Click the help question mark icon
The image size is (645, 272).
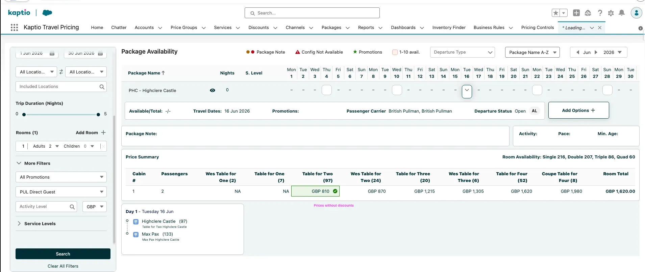tap(600, 13)
